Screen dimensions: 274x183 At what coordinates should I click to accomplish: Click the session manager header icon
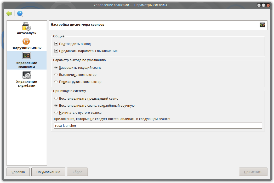262,25
